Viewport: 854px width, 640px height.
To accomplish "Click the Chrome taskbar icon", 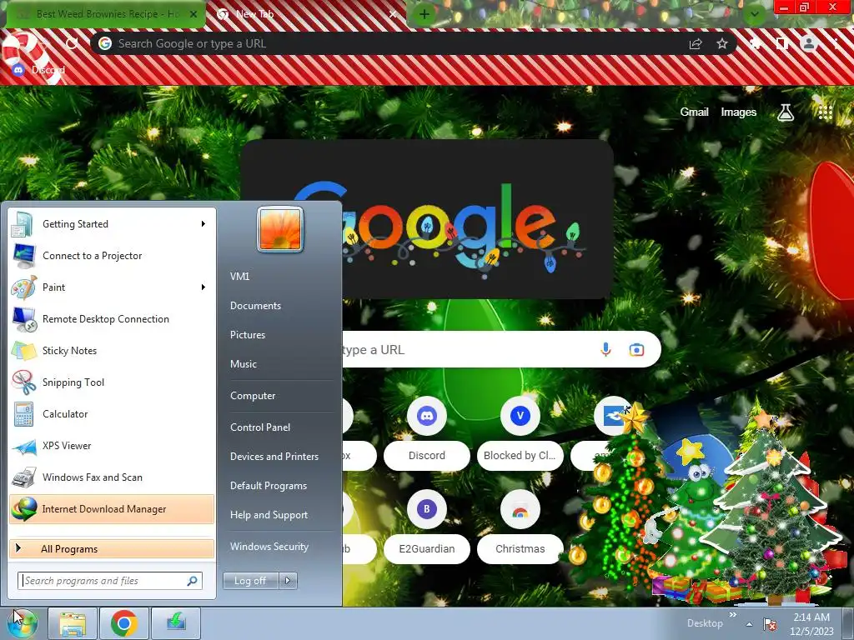I will click(124, 623).
